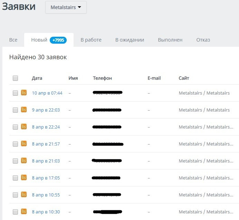Check the 8 апр в 21:57 row checkbox
This screenshot has height=220, width=239.
16,144
